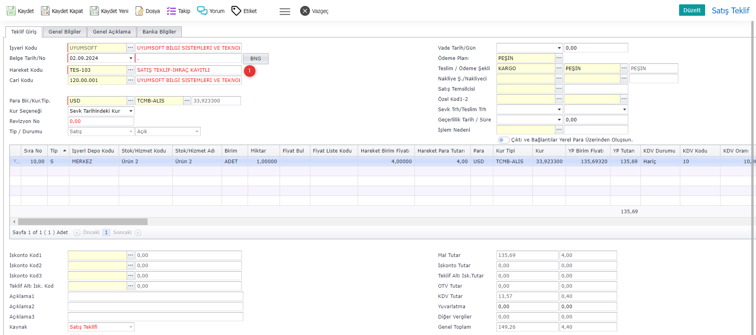Switch to Genel Bilgiler tab
The height and width of the screenshot is (335, 756).
tap(65, 32)
